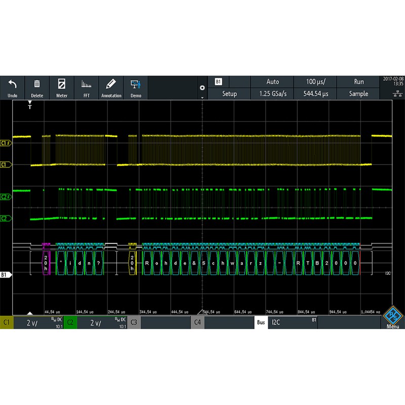Launch the Meter function

click(61, 87)
